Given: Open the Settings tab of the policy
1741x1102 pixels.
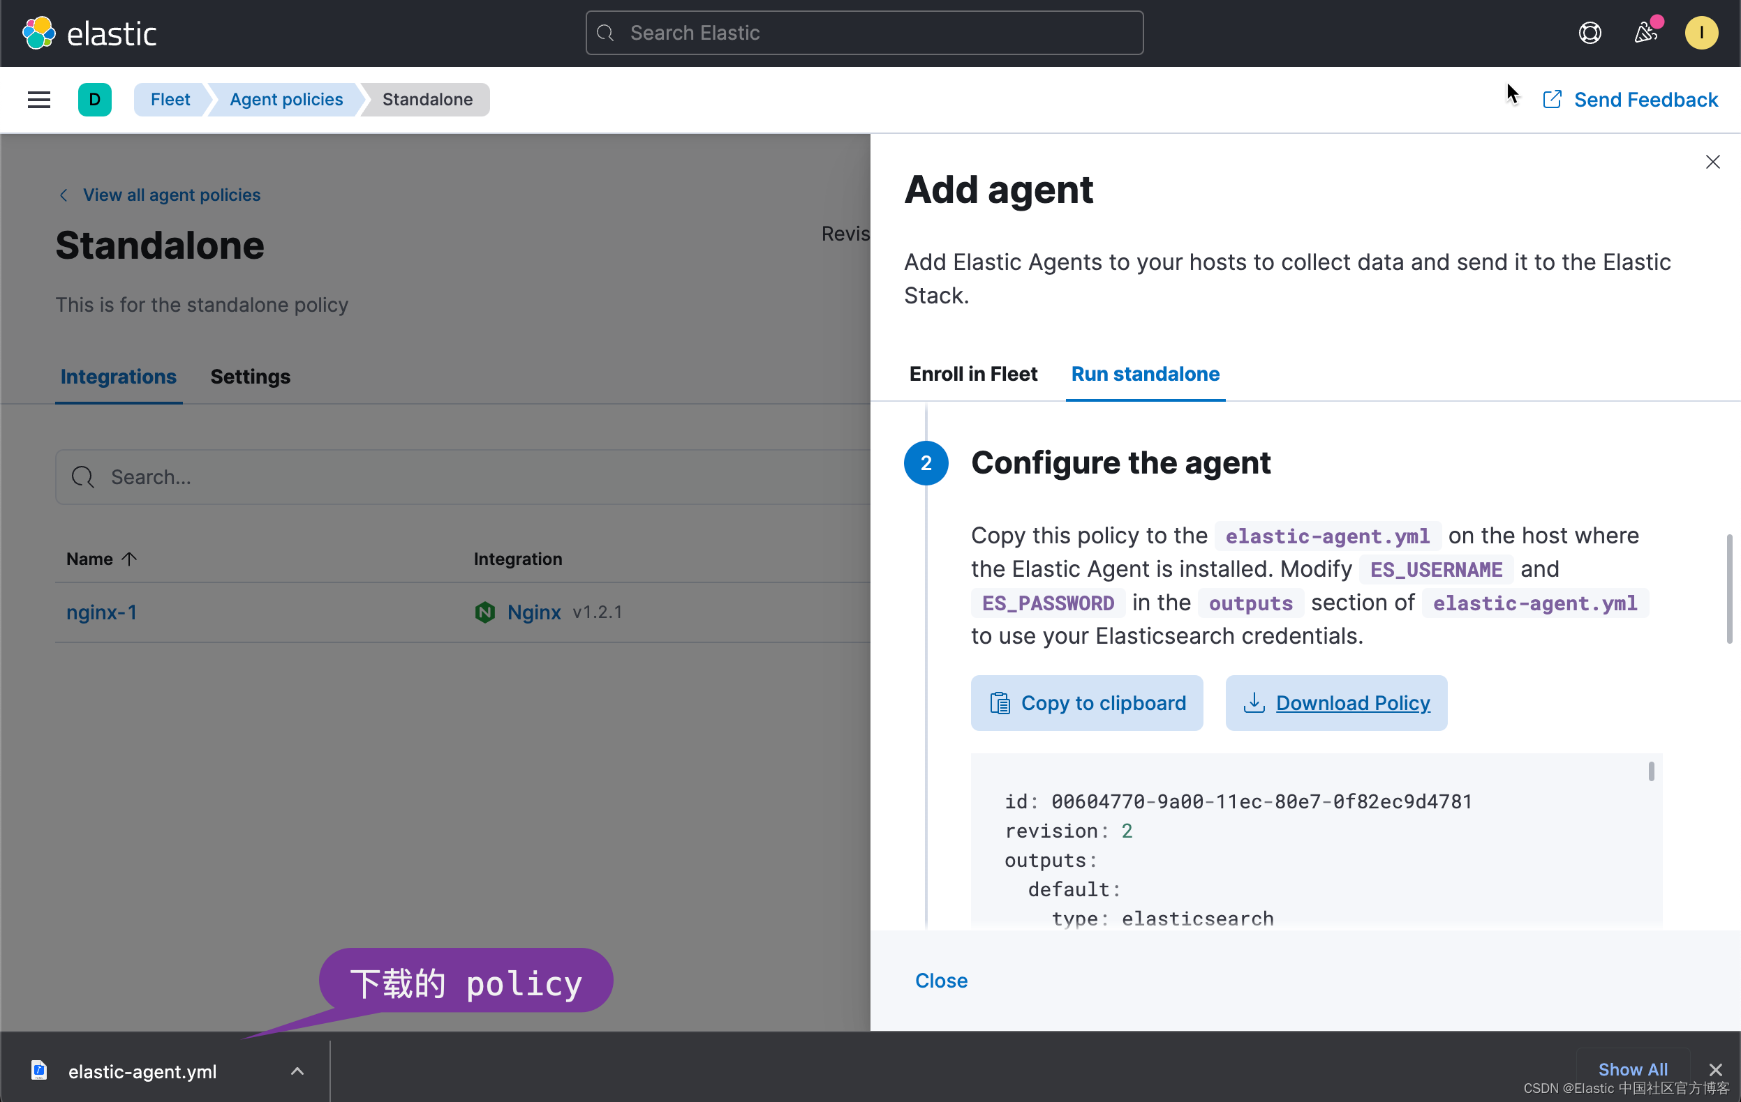Looking at the screenshot, I should (250, 377).
